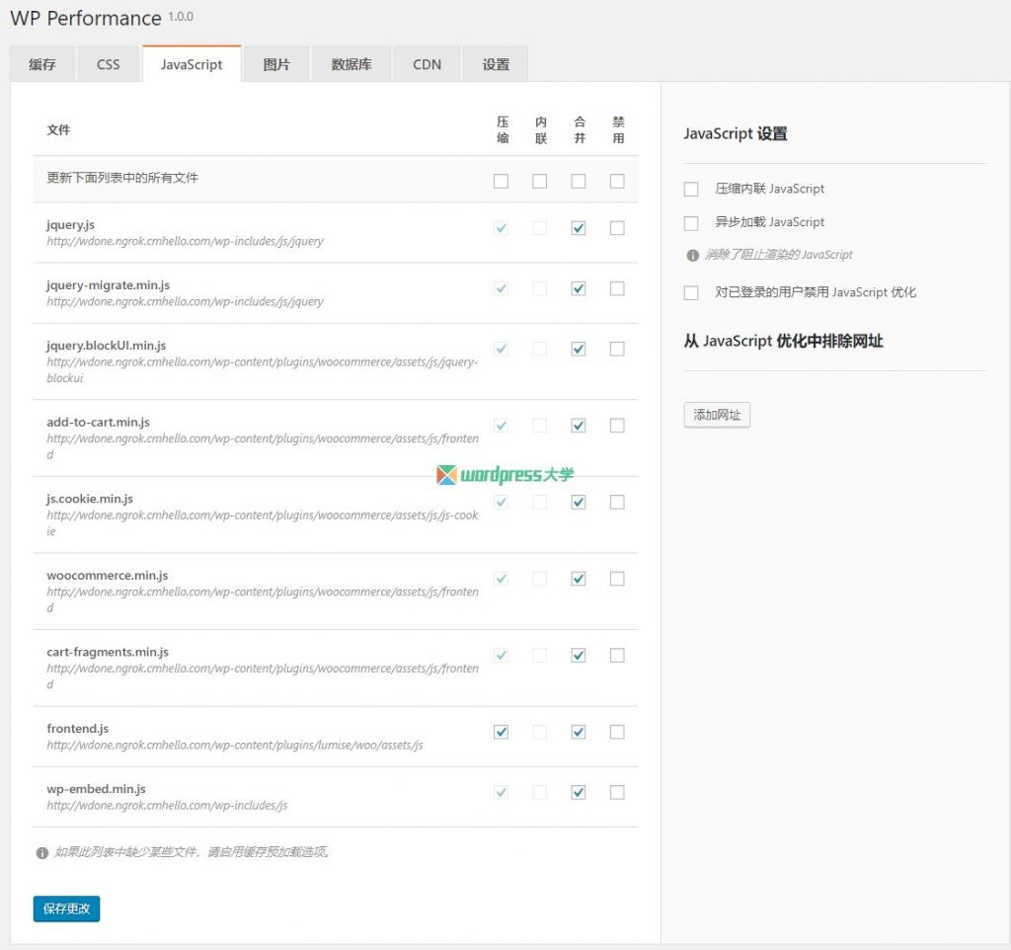Open the 图片 tab
The height and width of the screenshot is (950, 1011).
click(x=276, y=64)
